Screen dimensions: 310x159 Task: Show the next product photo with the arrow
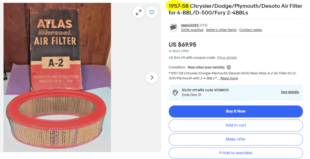(x=152, y=77)
